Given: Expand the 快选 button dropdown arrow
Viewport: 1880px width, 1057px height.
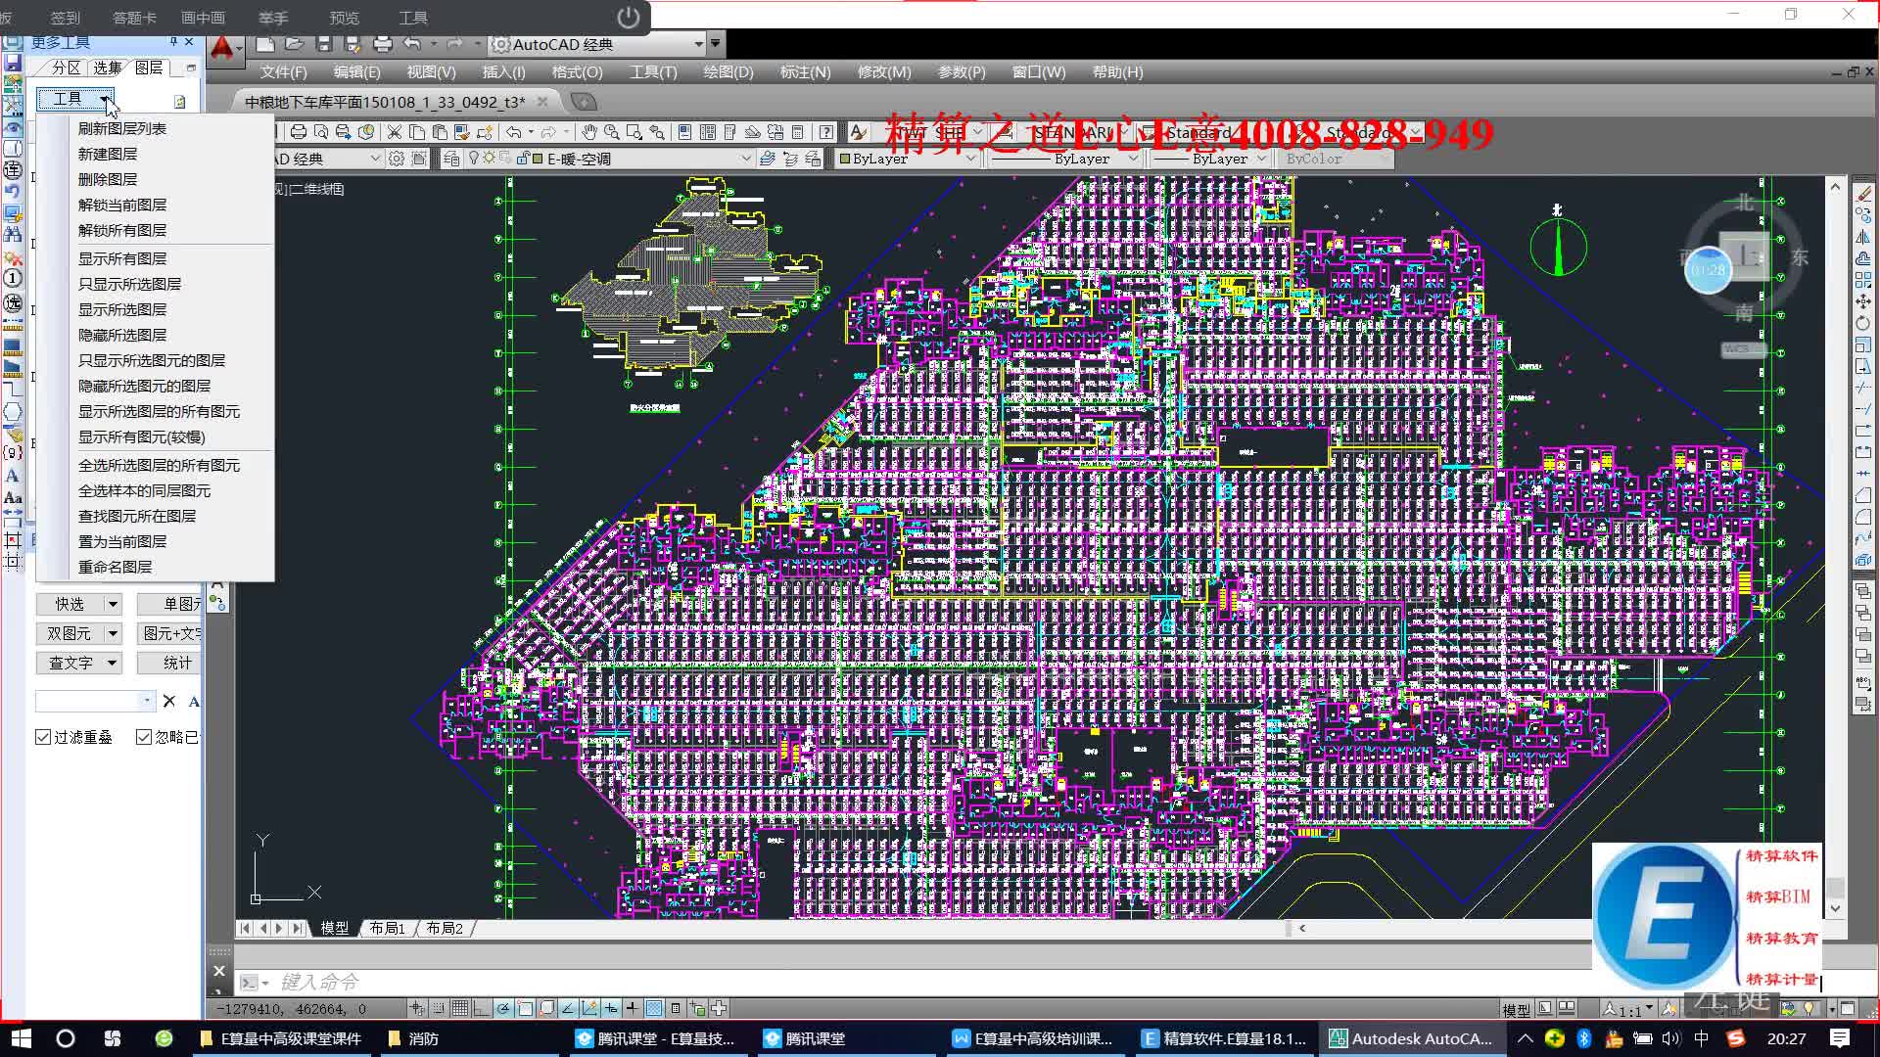Looking at the screenshot, I should tap(113, 604).
